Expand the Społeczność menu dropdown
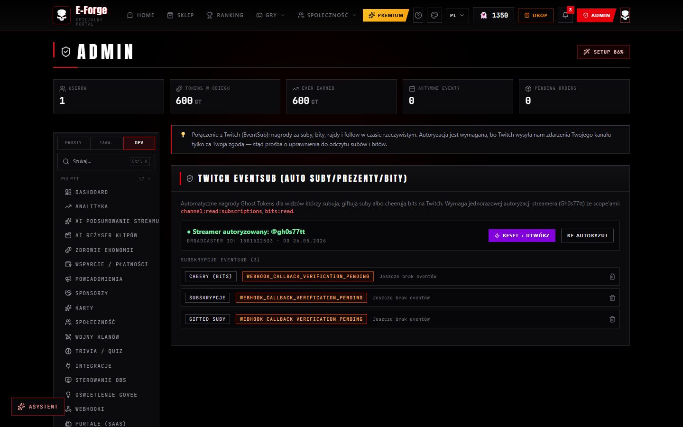 (327, 15)
